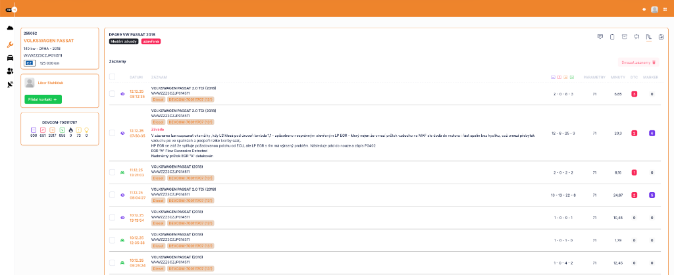Viewport: 674px width, 275px height.
Task: Click the eye icon for record 11.12.25 08:04:27
Action: [x=122, y=195]
